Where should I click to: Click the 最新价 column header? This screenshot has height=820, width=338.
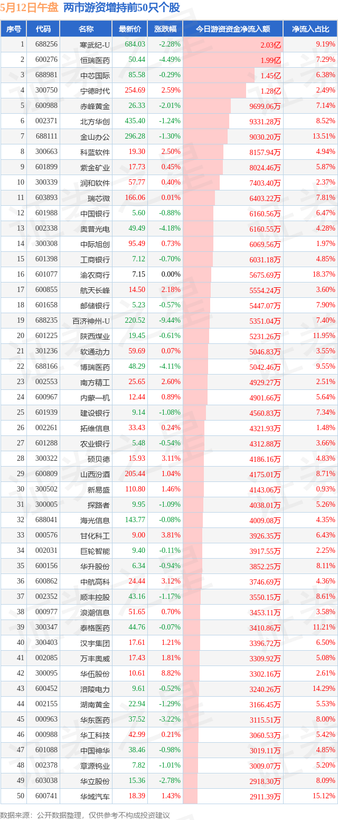pos(129,29)
